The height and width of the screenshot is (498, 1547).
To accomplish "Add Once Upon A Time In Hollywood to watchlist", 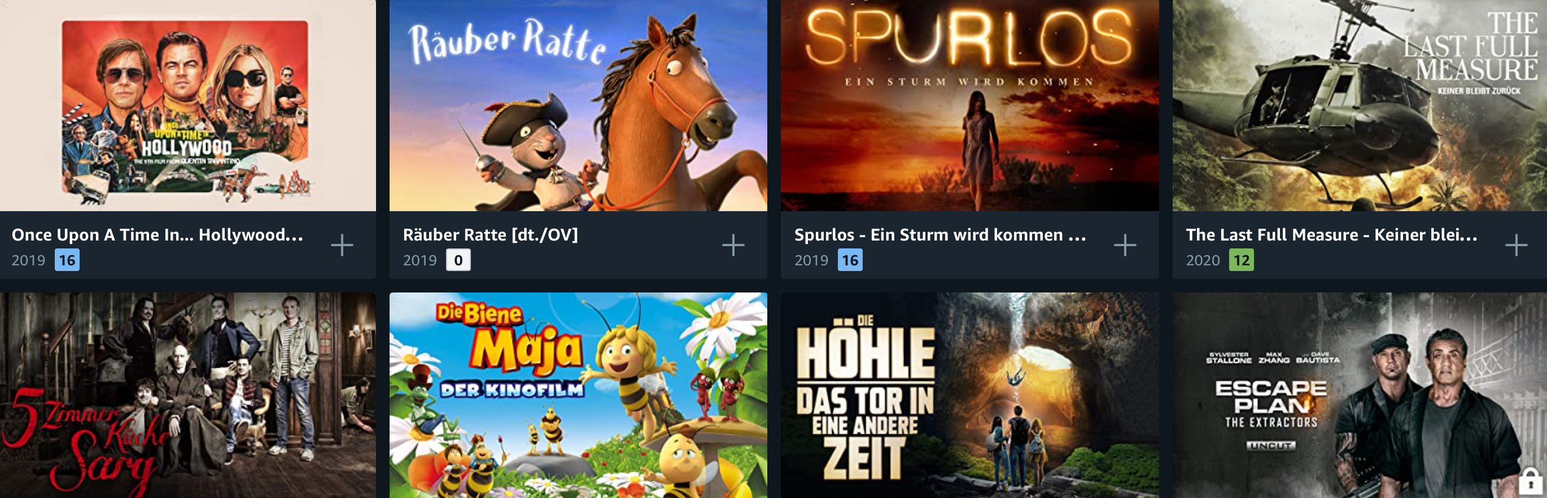I will tap(342, 245).
